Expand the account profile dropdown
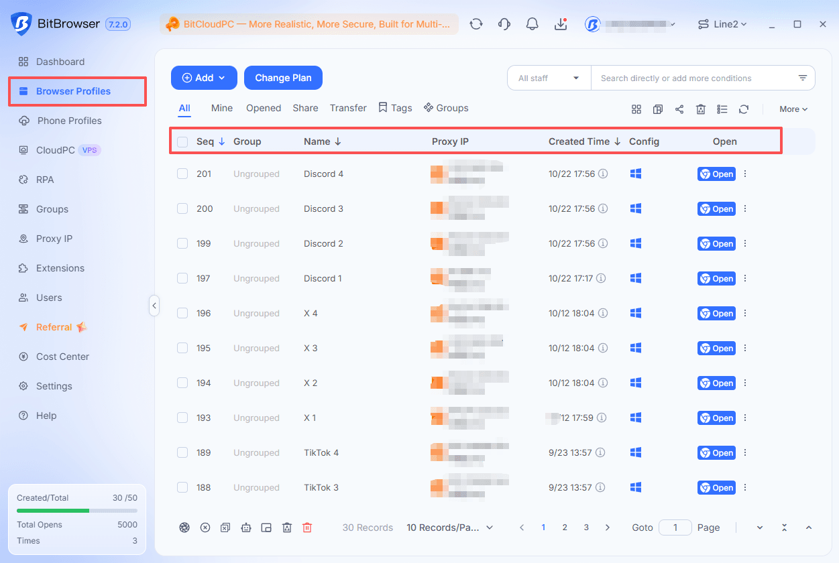The width and height of the screenshot is (839, 563). 630,24
